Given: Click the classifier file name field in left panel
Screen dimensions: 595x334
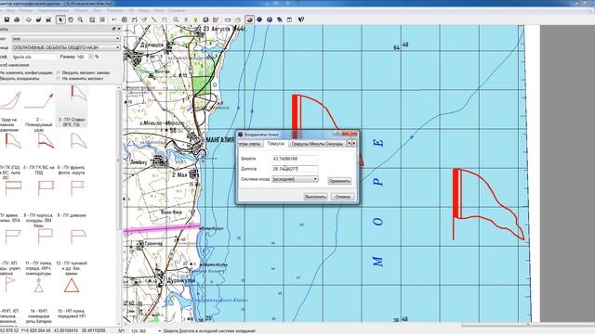Looking at the screenshot, I should pos(33,57).
